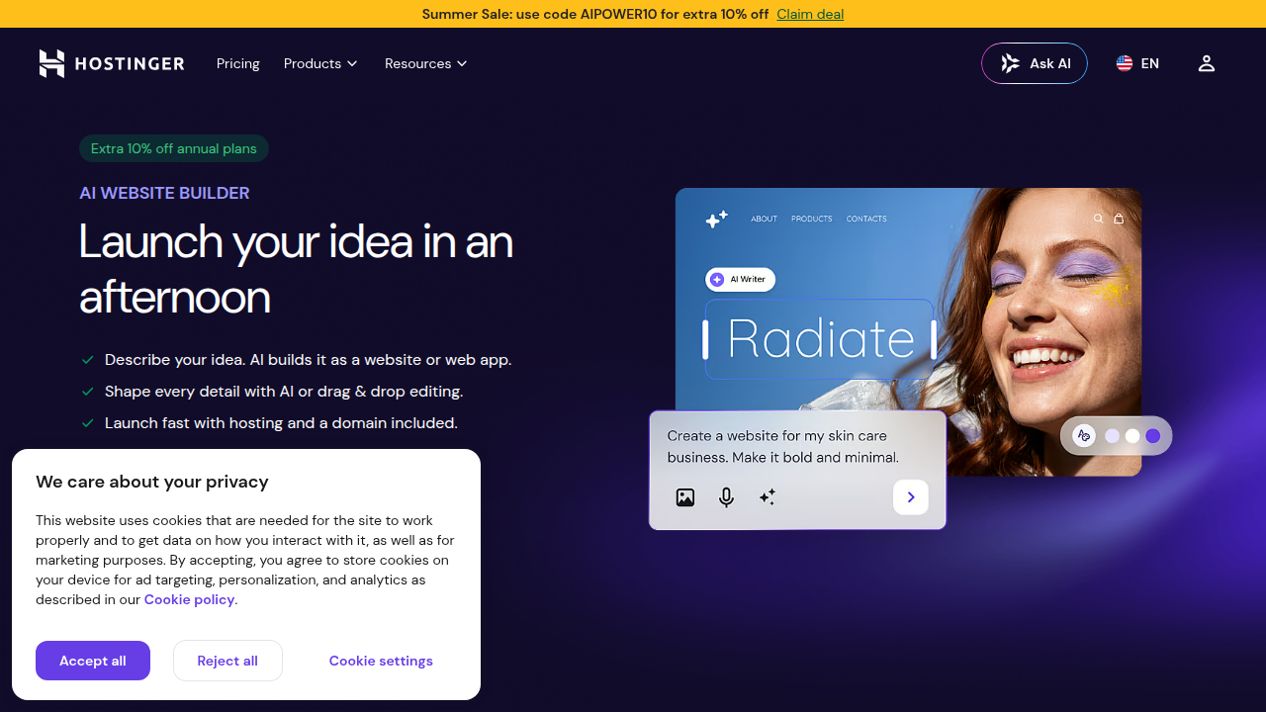Image resolution: width=1266 pixels, height=712 pixels.
Task: Expand the Resources dropdown menu
Action: click(426, 63)
